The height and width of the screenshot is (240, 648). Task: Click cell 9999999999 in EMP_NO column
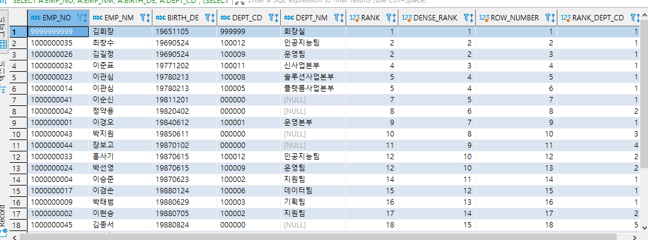[x=58, y=31]
